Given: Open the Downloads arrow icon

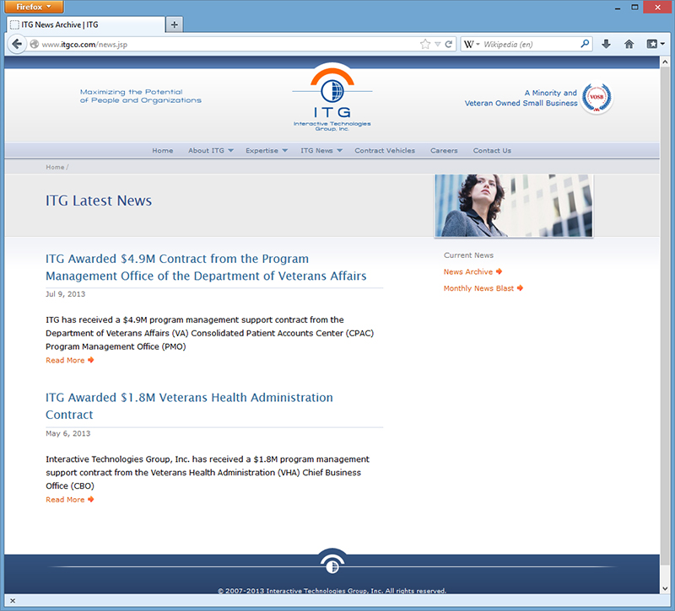Looking at the screenshot, I should tap(606, 44).
